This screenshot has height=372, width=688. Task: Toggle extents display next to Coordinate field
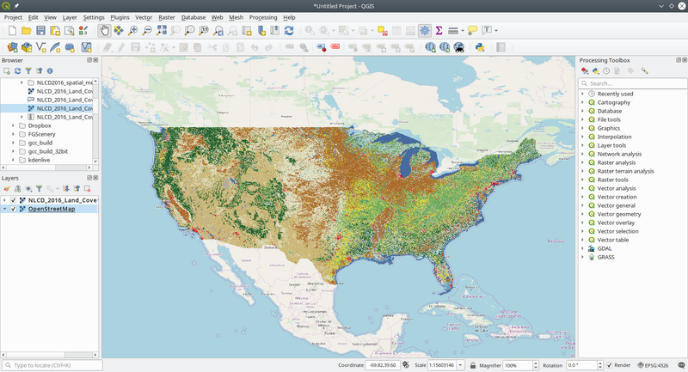pos(406,365)
